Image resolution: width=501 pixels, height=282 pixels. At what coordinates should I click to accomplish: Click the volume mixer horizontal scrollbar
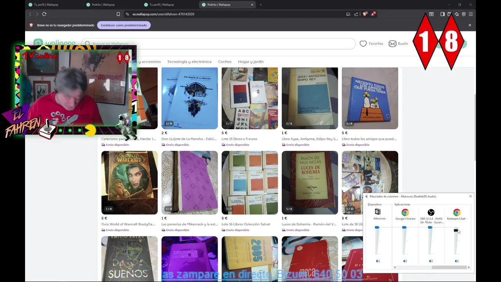[449, 267]
